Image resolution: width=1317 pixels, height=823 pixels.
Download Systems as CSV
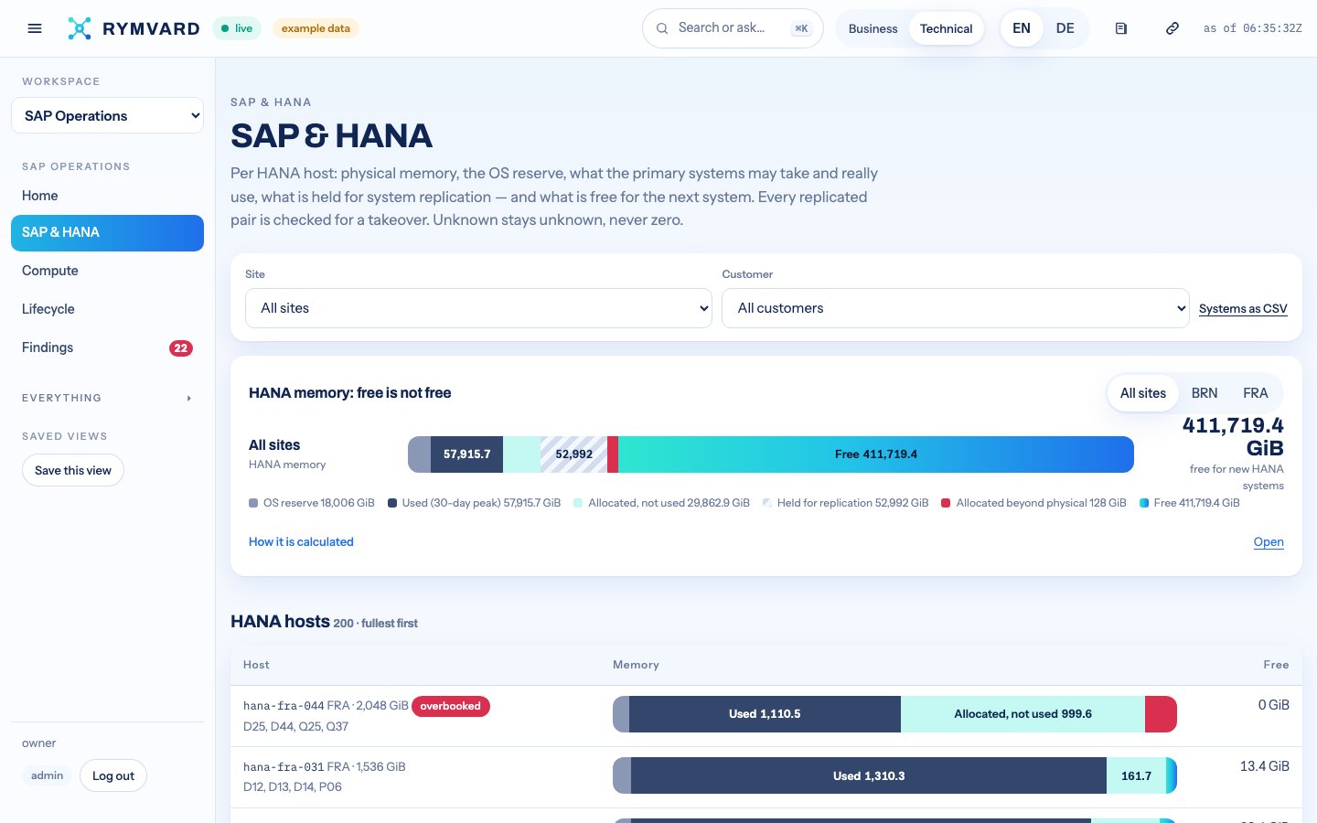(x=1243, y=309)
